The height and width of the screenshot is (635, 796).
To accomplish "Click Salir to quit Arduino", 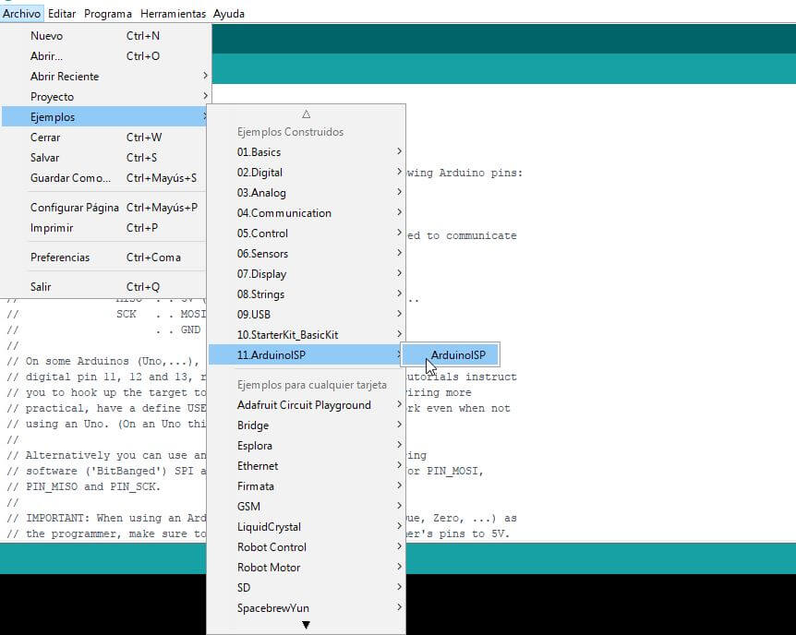I will 105,287.
